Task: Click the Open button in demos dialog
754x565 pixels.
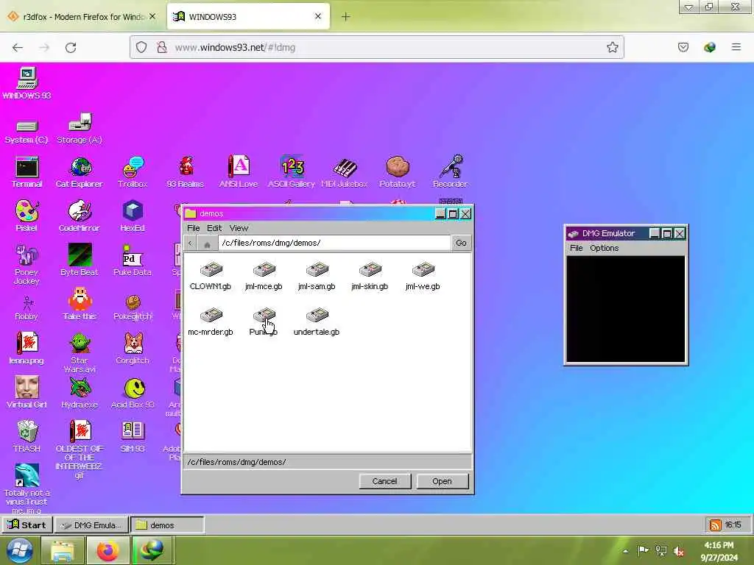Action: click(x=442, y=481)
